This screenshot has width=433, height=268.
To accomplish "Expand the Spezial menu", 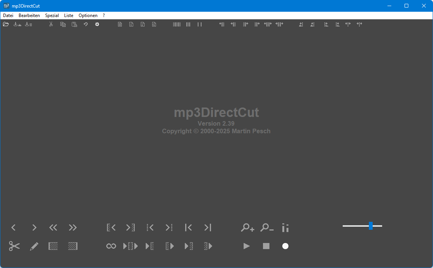I will (52, 16).
